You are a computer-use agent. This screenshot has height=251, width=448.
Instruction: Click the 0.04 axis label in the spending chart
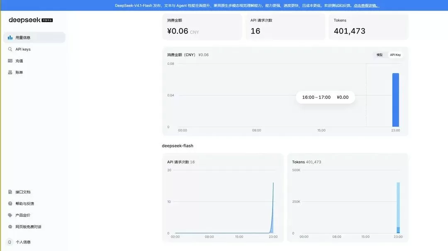tap(170, 95)
